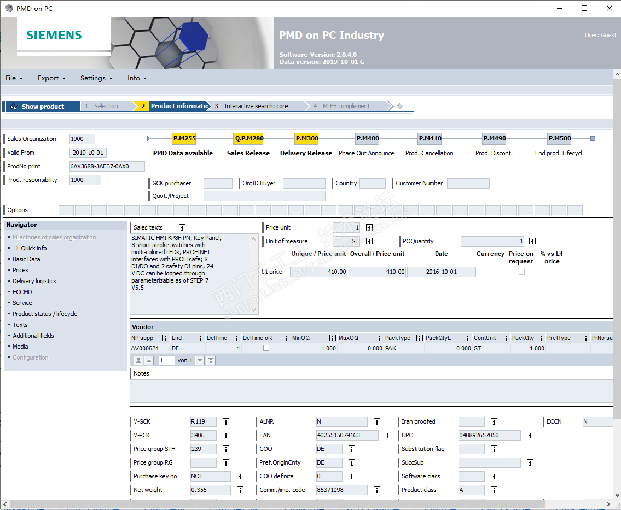
Task: Go to Product status / lifecycle section
Action: 45,314
